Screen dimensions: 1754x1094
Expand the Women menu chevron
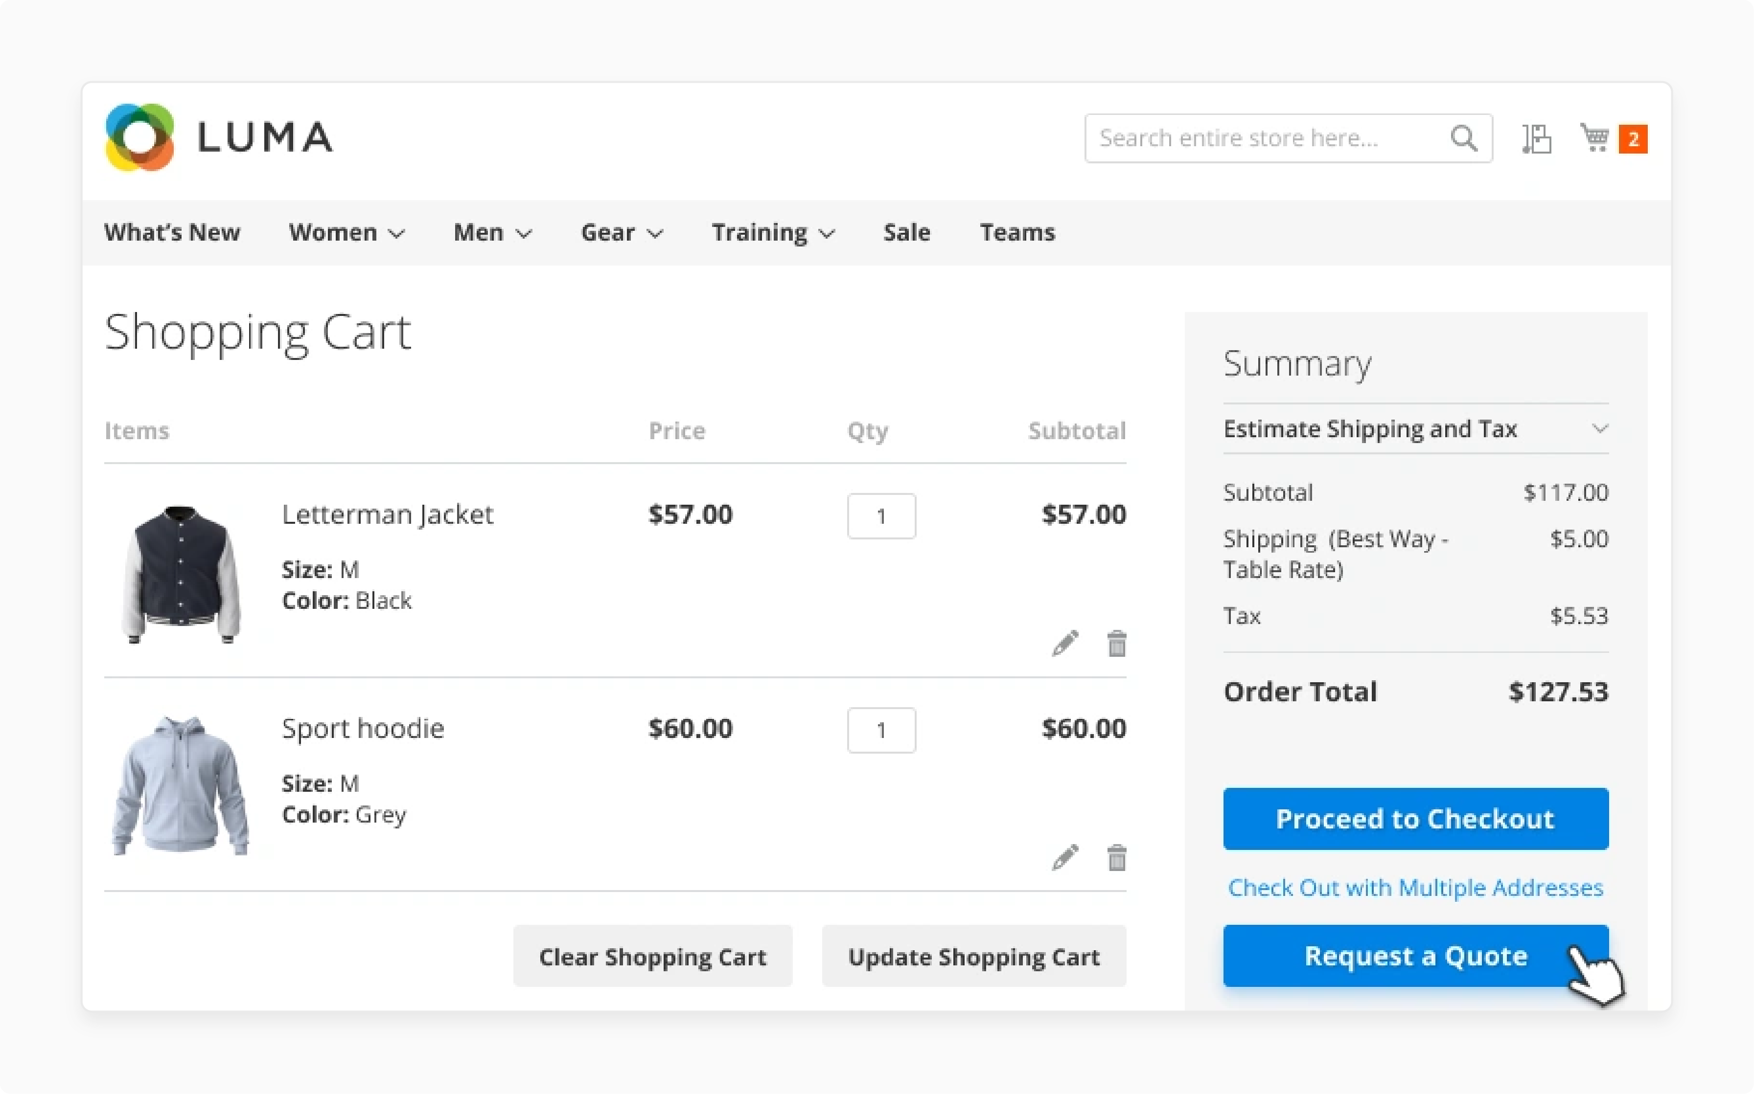(396, 234)
